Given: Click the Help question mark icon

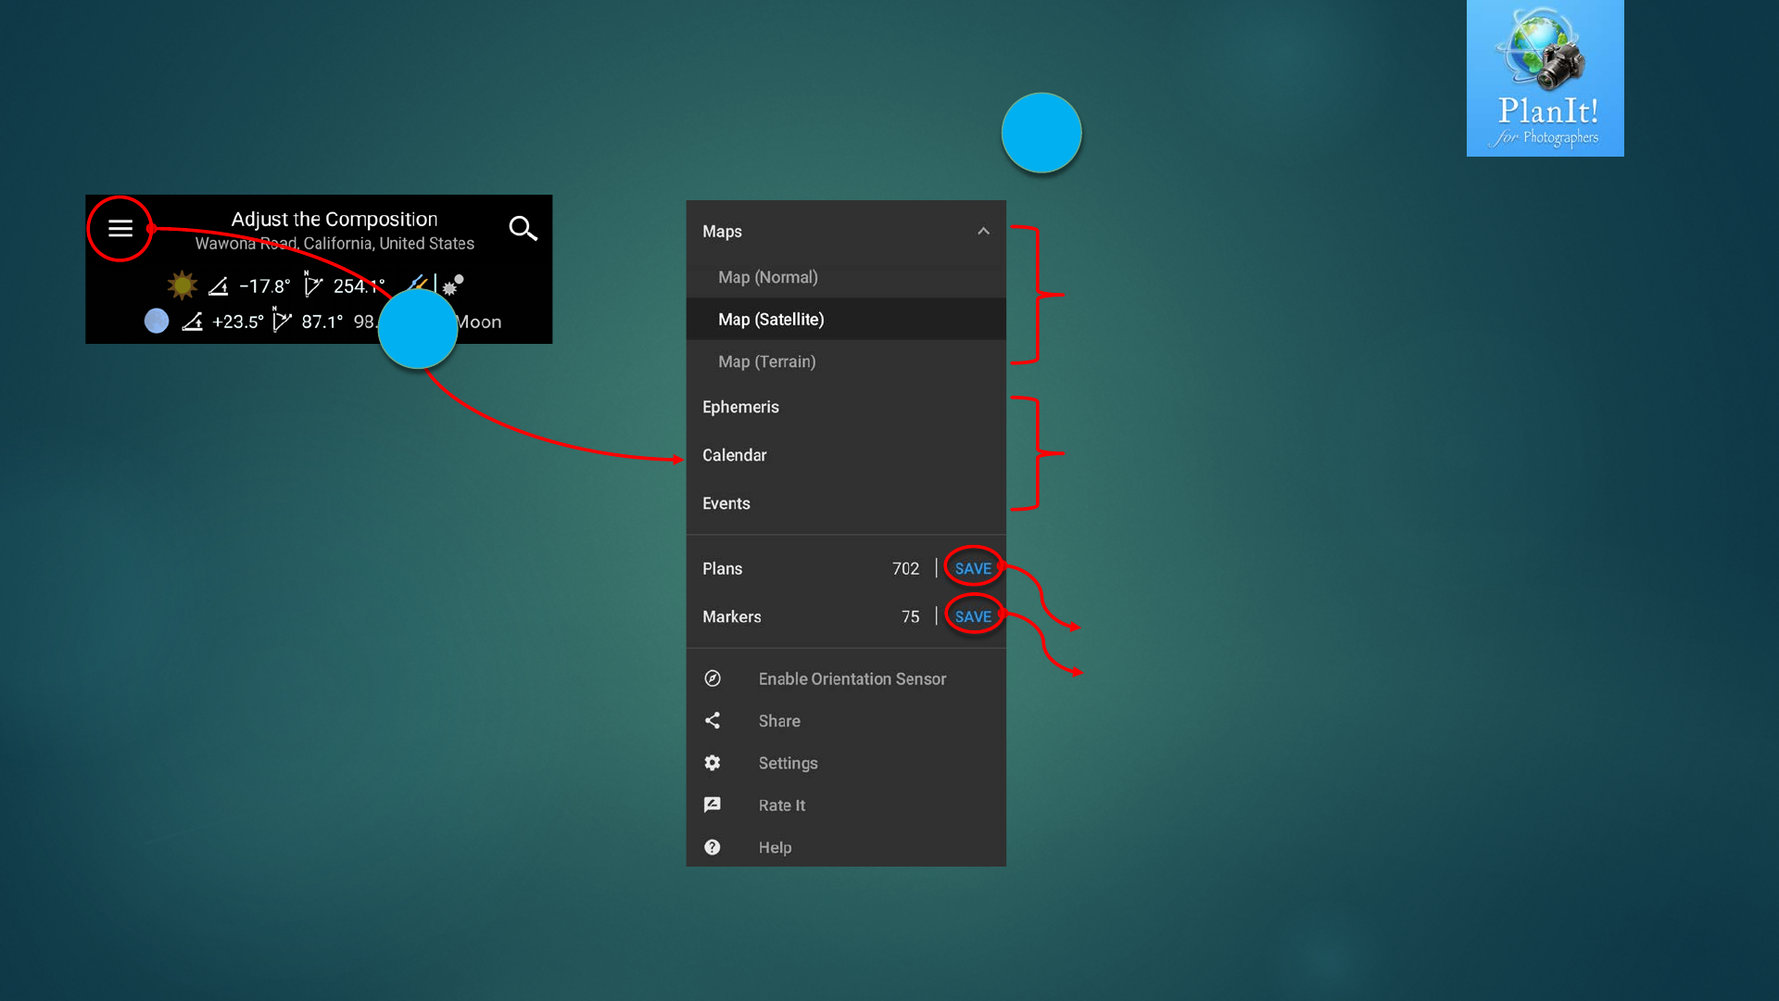Looking at the screenshot, I should pos(712,847).
